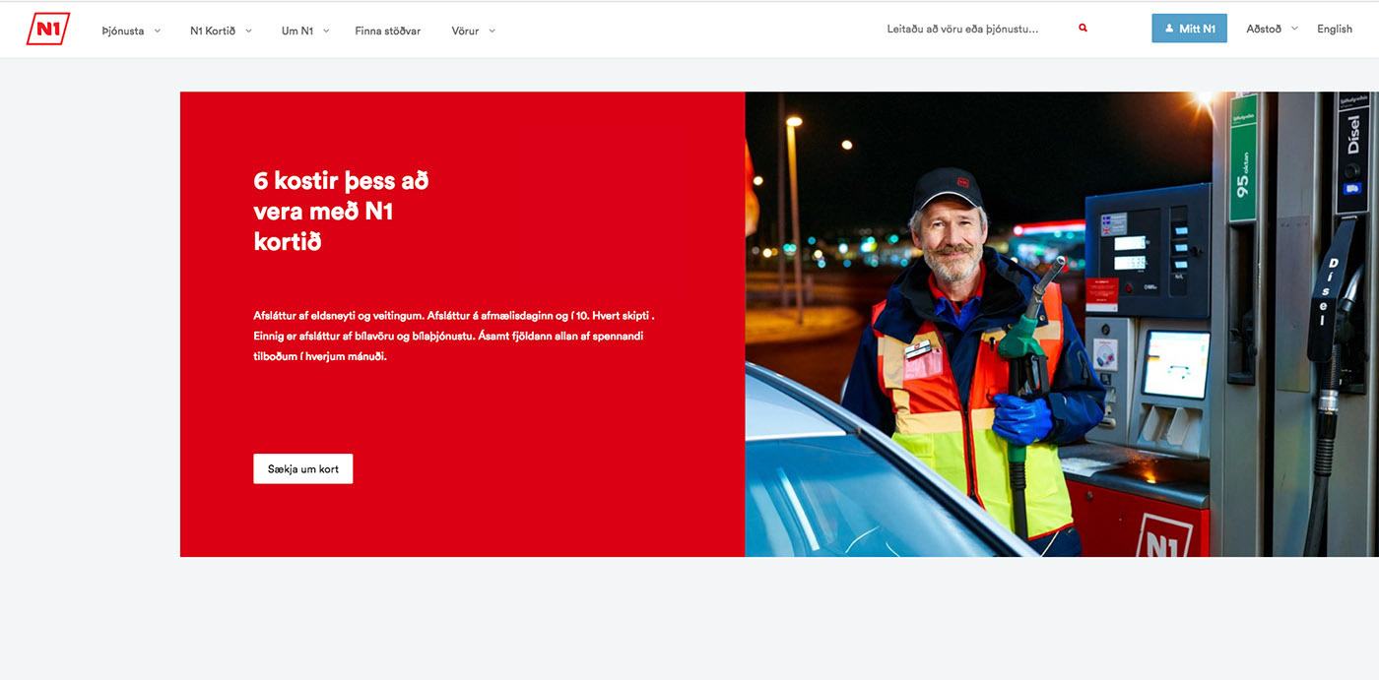The image size is (1379, 680).
Task: Click the user icon in Mitt N1 button
Action: 1169,30
